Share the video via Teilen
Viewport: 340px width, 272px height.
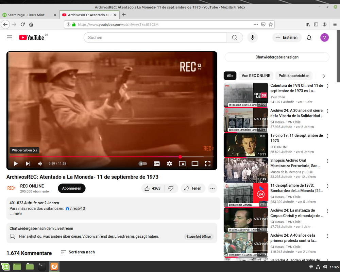[x=193, y=188]
